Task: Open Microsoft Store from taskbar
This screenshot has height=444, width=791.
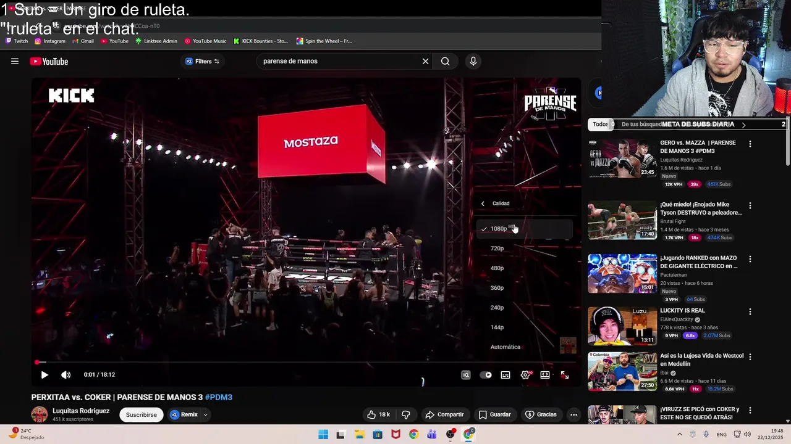Action: tap(378, 434)
